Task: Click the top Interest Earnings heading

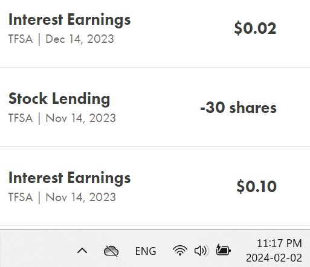Action: click(x=69, y=21)
